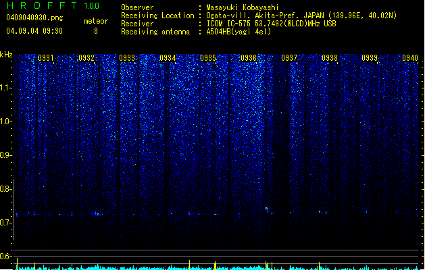The image size is (425, 270).
Task: Click the 0938 time marker
Action: pos(330,57)
